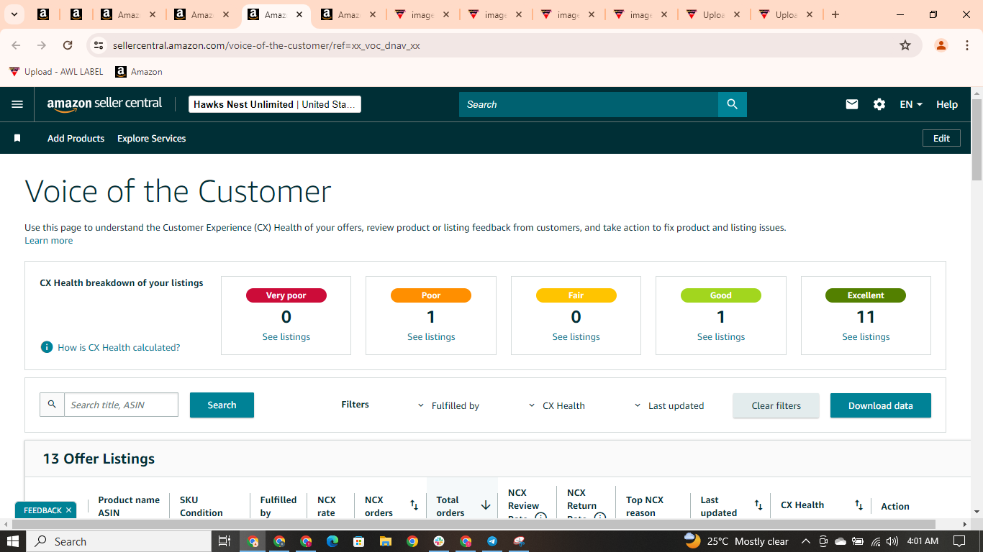See listings under Very poor

click(x=286, y=336)
